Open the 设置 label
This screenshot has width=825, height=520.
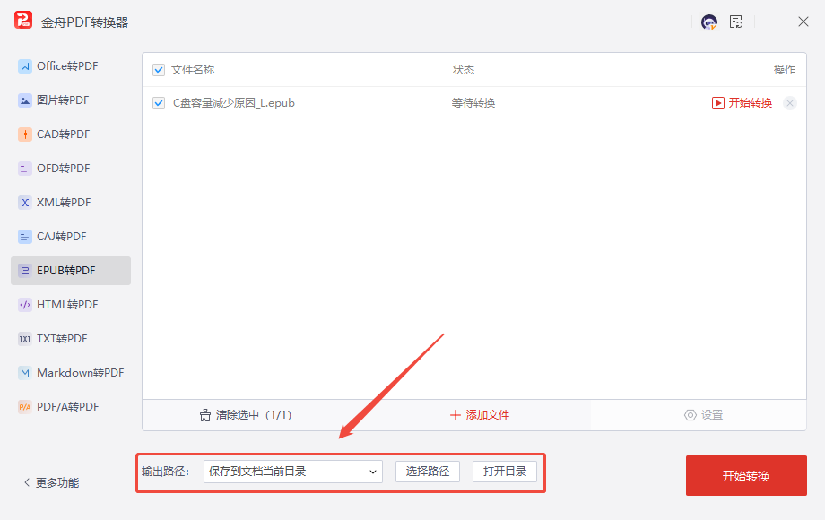coord(712,415)
